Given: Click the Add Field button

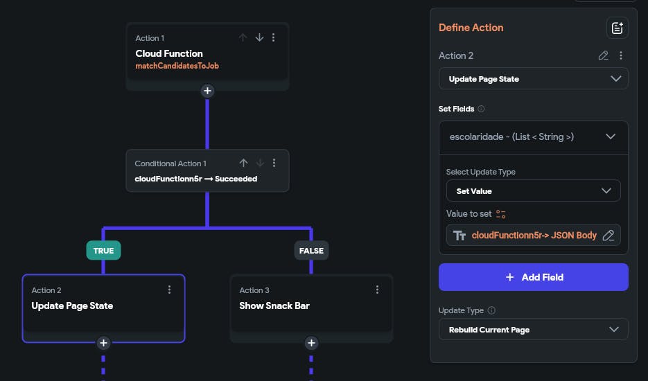Looking at the screenshot, I should pyautogui.click(x=533, y=277).
